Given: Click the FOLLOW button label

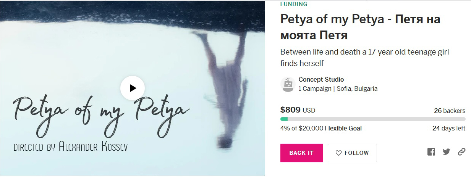Looking at the screenshot, I should click(357, 153).
